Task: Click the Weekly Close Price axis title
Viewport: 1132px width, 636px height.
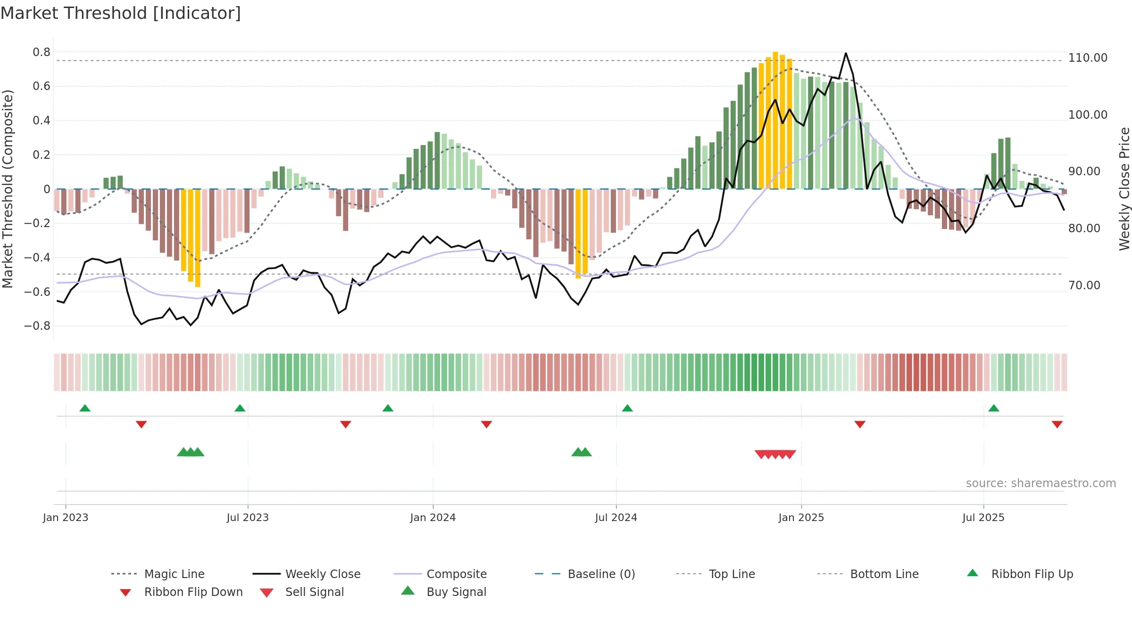Action: (1124, 189)
